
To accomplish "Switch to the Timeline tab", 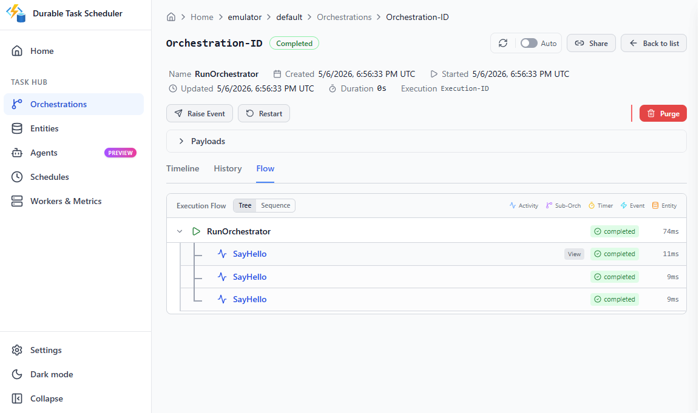I will point(183,169).
